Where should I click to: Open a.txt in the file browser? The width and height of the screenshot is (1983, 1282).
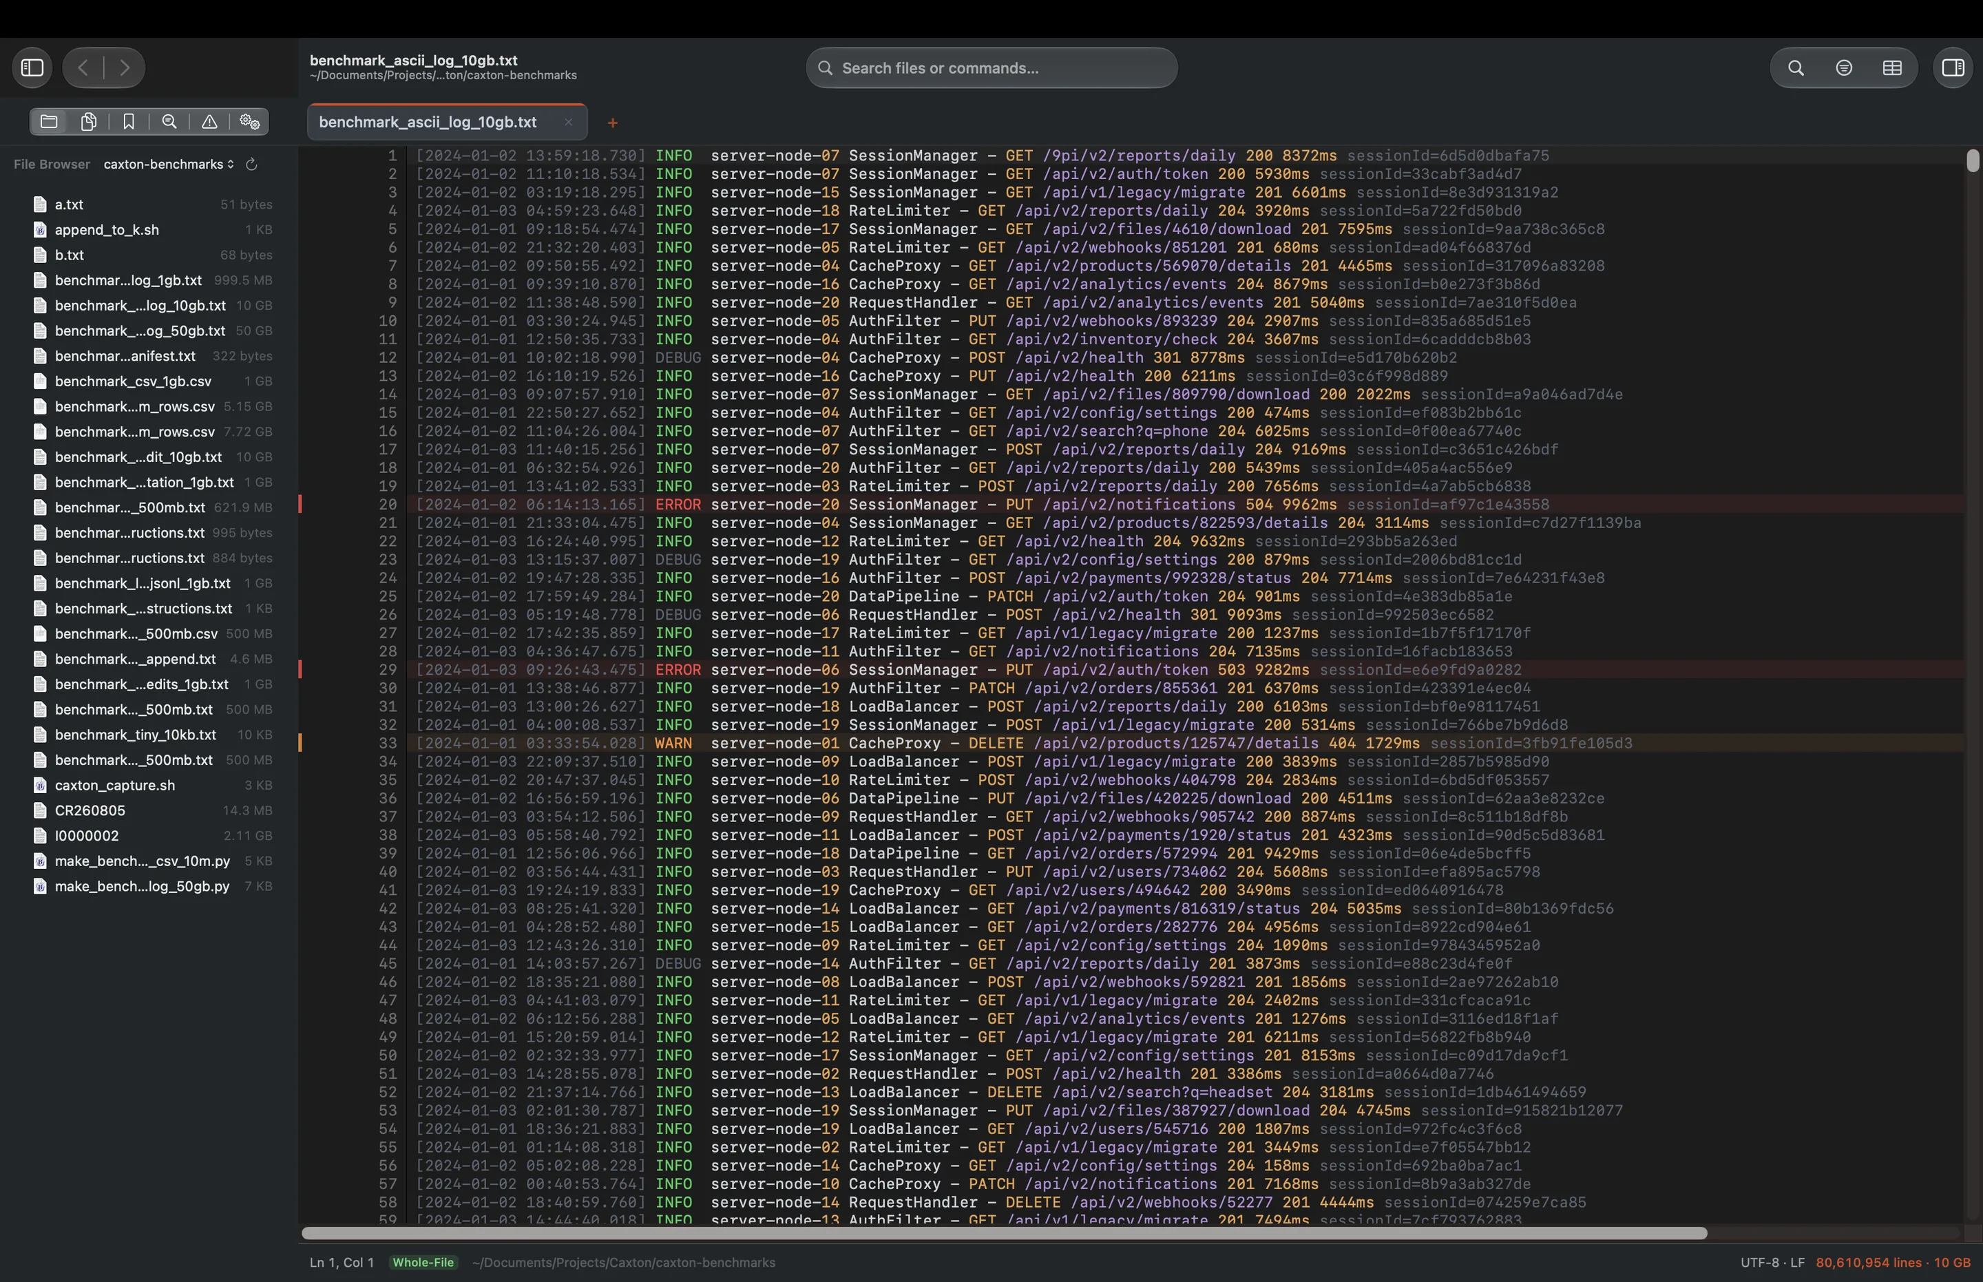click(153, 204)
